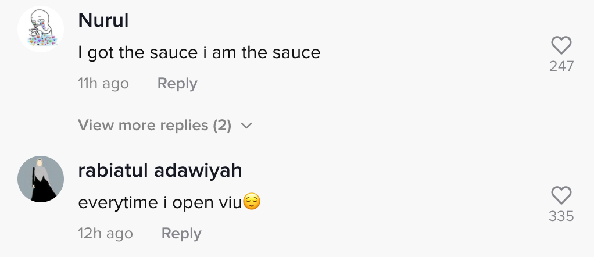Select the "I got the sauce" comment text

click(199, 53)
